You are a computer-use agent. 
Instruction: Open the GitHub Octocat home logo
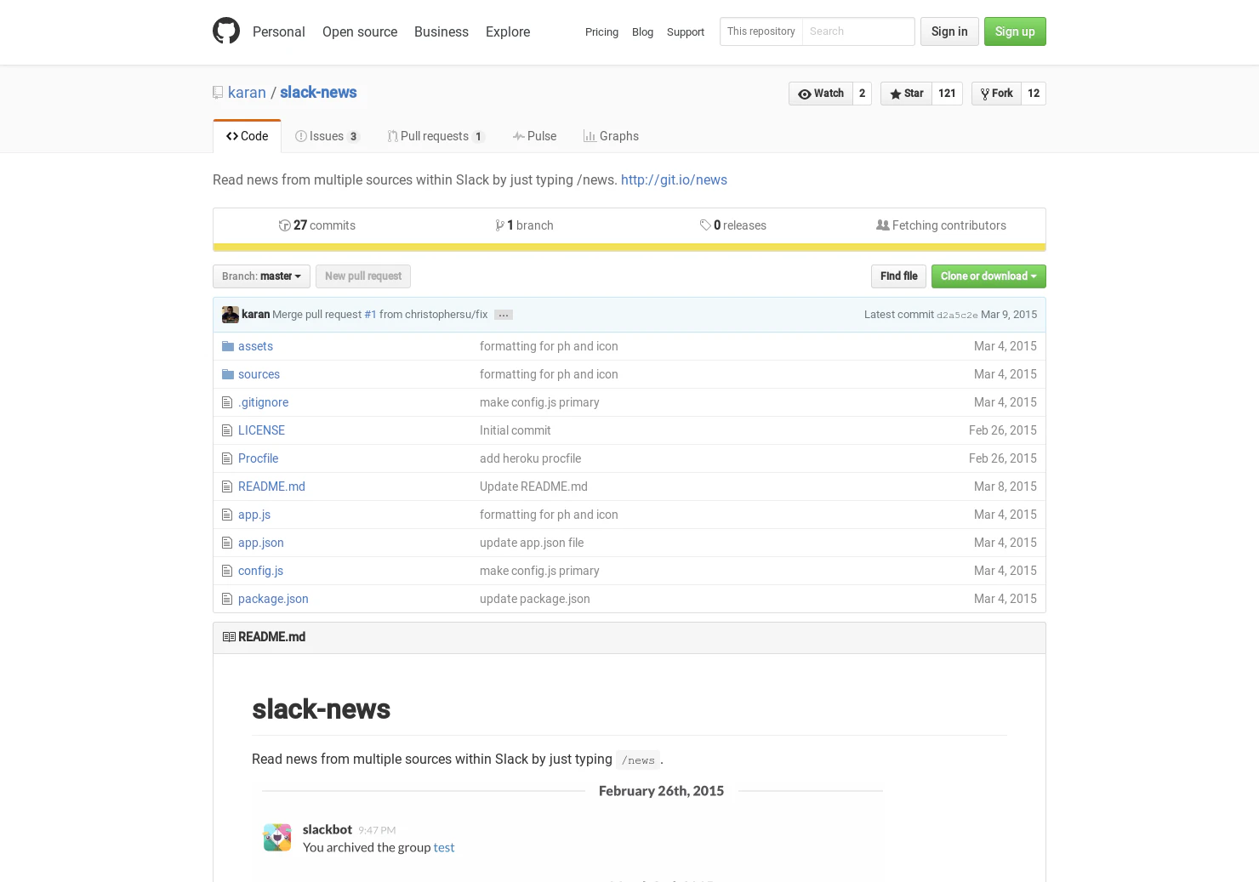click(x=226, y=31)
